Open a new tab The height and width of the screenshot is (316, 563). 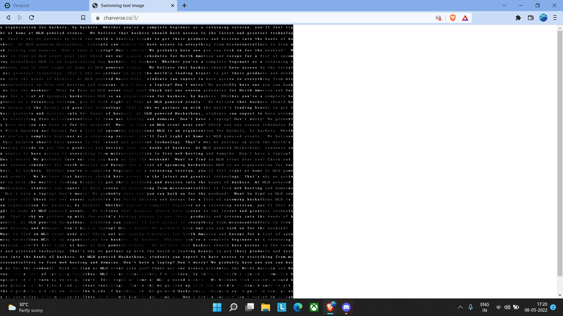click(x=184, y=6)
